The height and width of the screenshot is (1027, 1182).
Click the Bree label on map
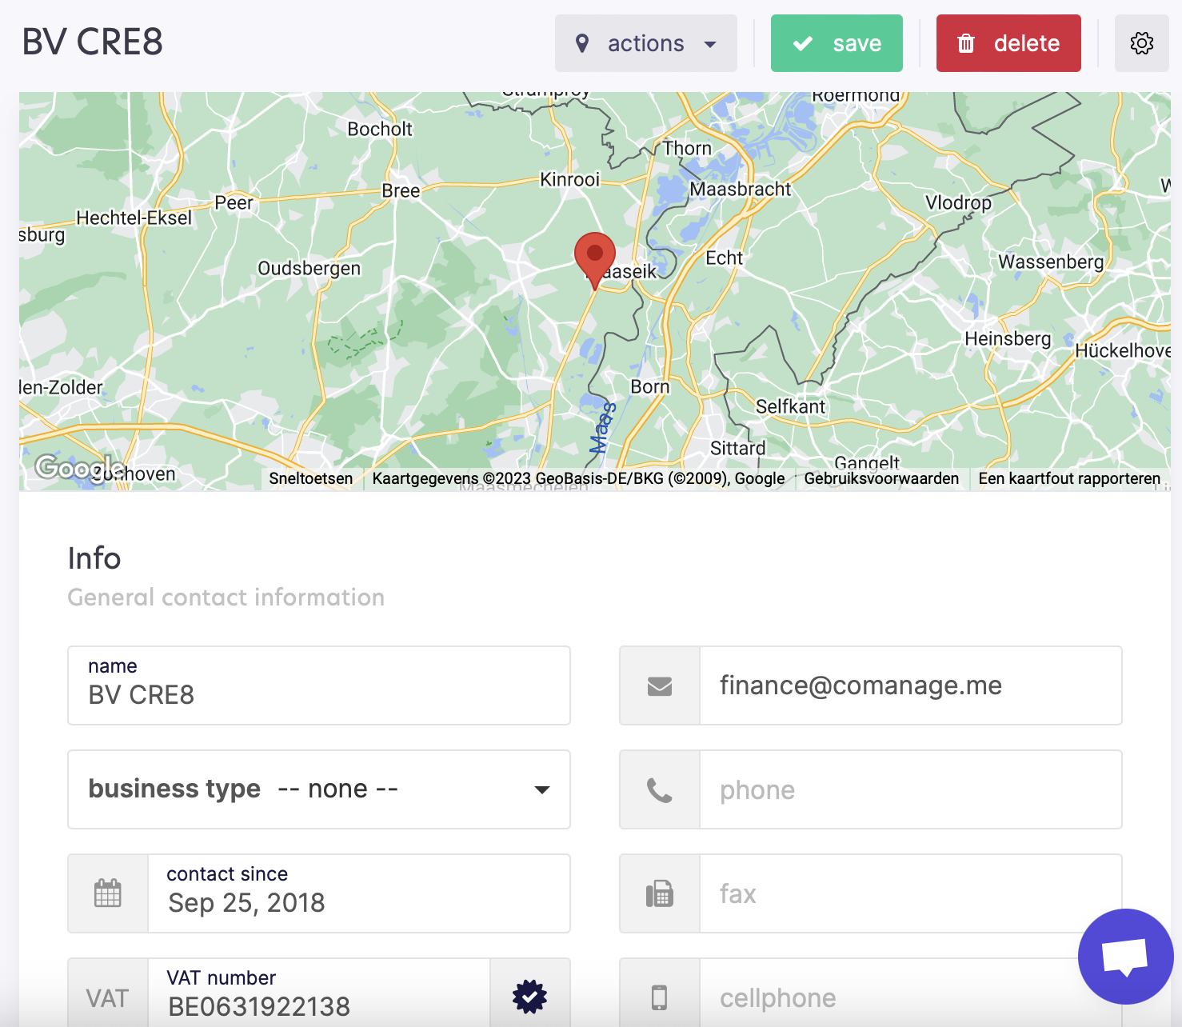[x=401, y=190]
